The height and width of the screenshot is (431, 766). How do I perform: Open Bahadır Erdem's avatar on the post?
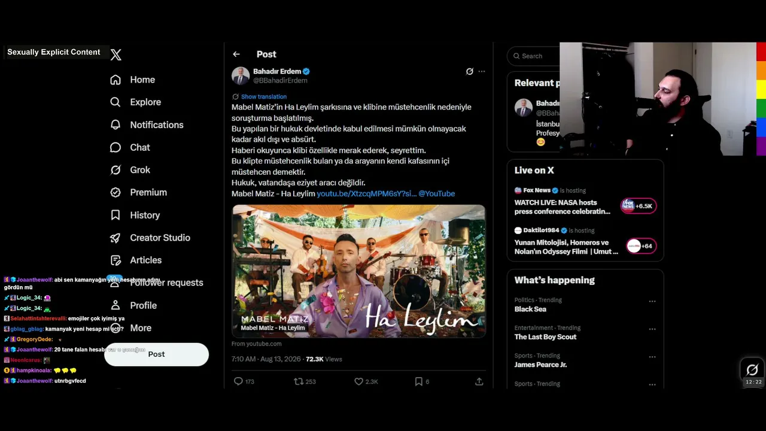tap(241, 75)
